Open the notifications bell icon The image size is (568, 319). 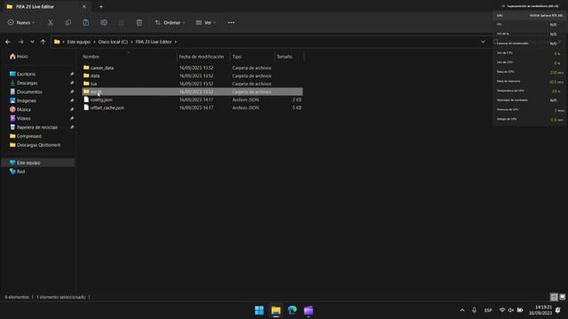[x=558, y=310]
